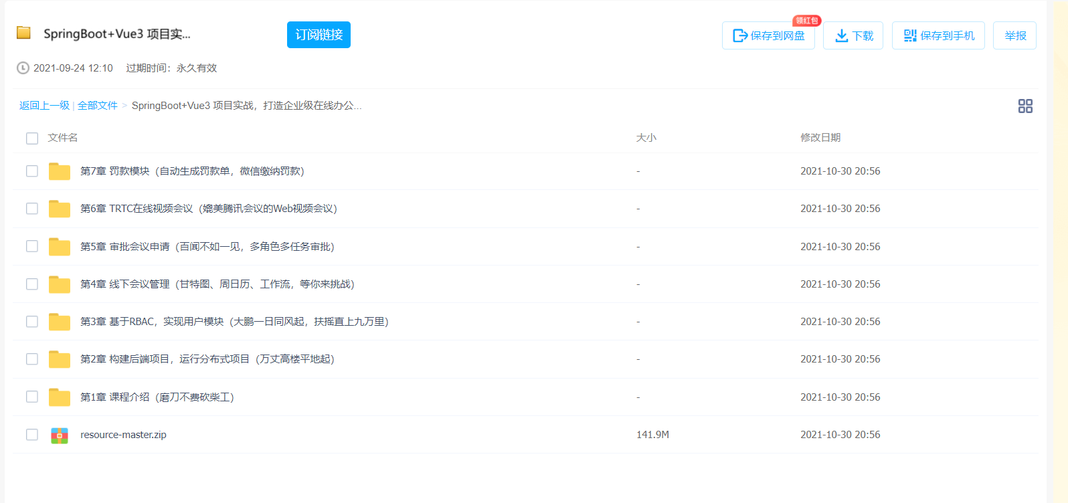
Task: Click folder icon for 第6章 TRTC在线视频会议
Action: (60, 209)
